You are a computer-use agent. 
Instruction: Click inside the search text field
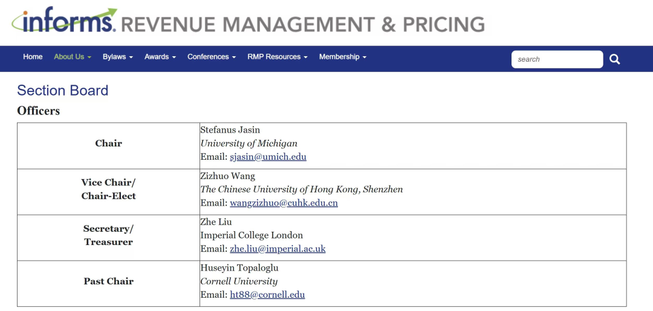point(556,59)
